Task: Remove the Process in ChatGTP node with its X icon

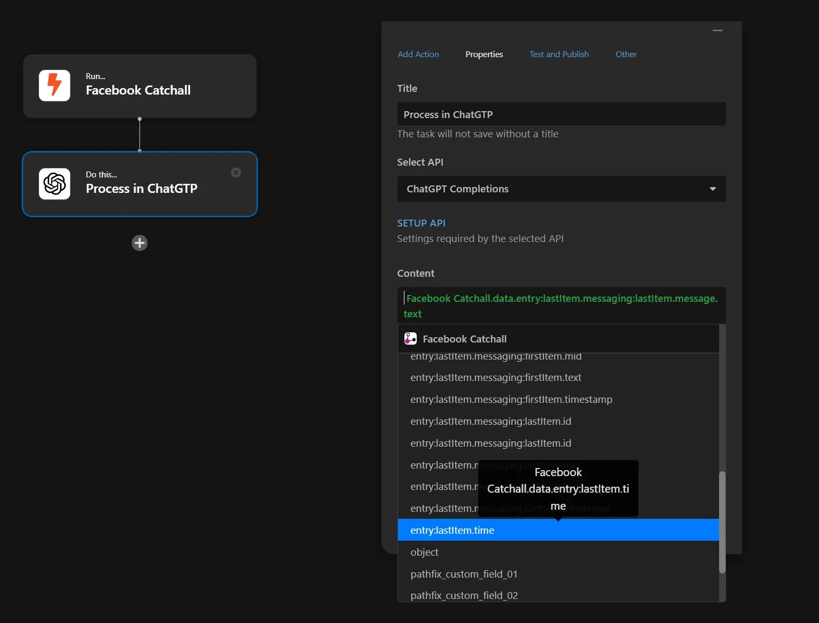Action: 236,173
